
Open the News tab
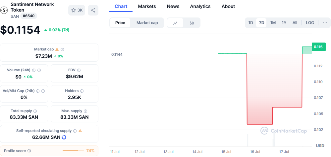[x=173, y=6]
